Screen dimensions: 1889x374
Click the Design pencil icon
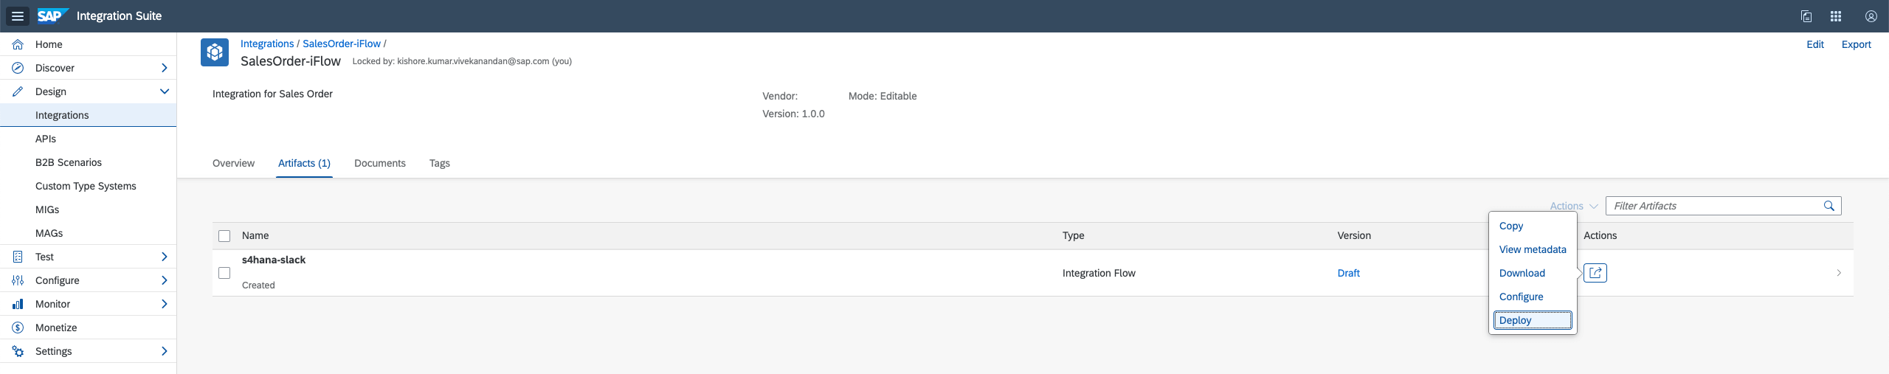point(18,91)
